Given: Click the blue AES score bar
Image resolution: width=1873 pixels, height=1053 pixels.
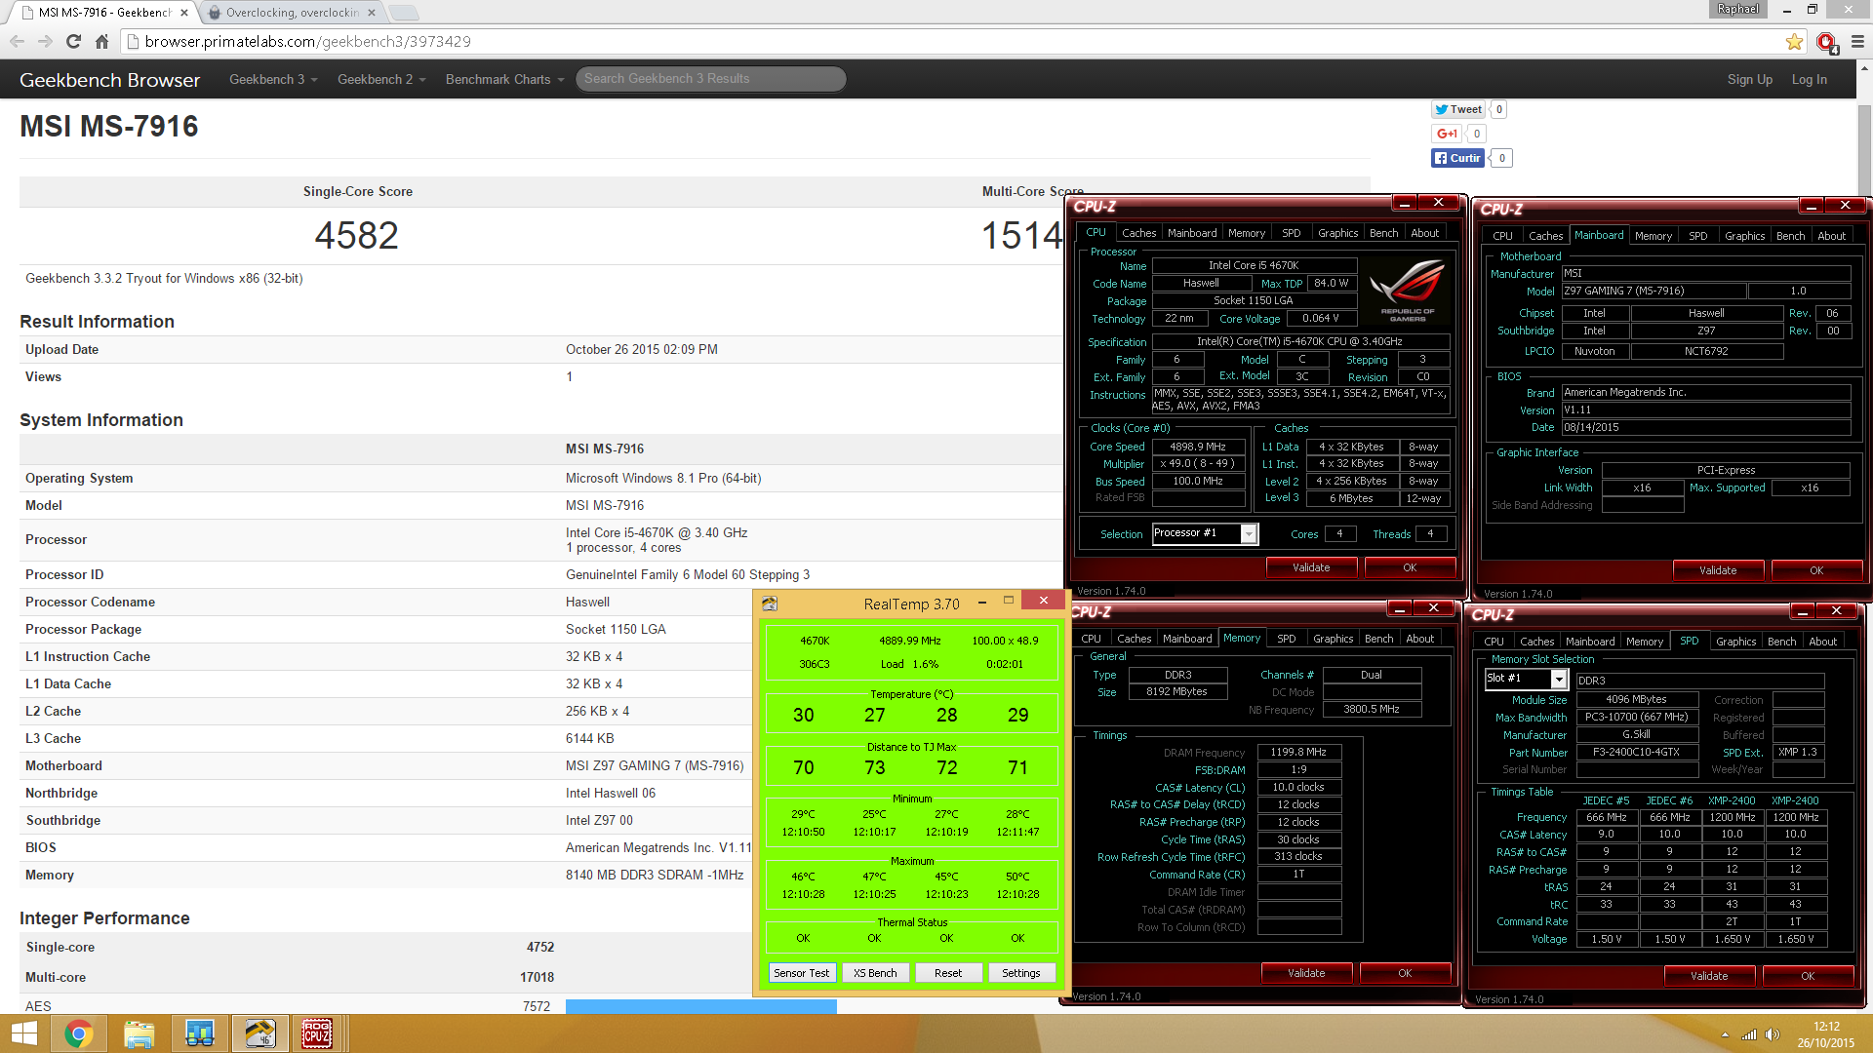Looking at the screenshot, I should click(700, 1006).
